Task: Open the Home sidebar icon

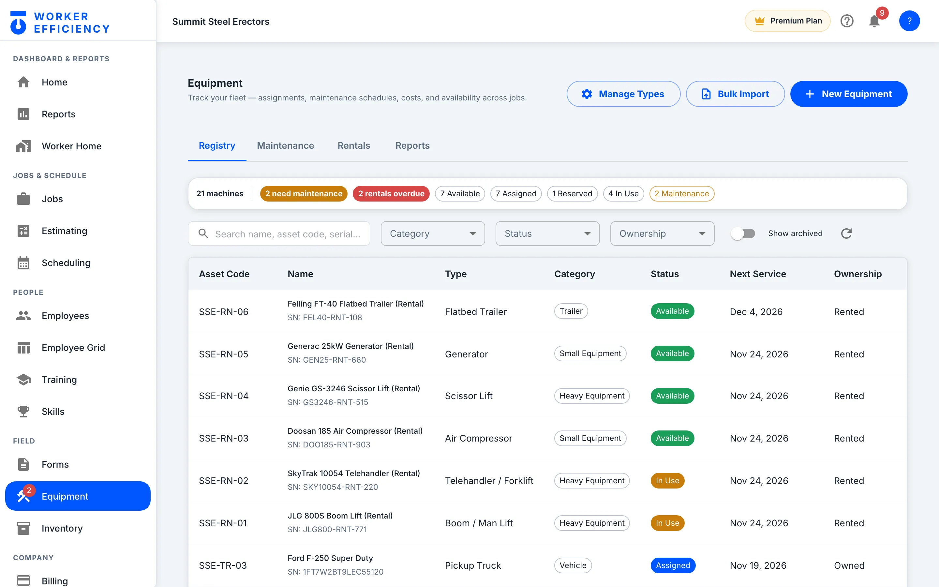Action: (x=23, y=82)
